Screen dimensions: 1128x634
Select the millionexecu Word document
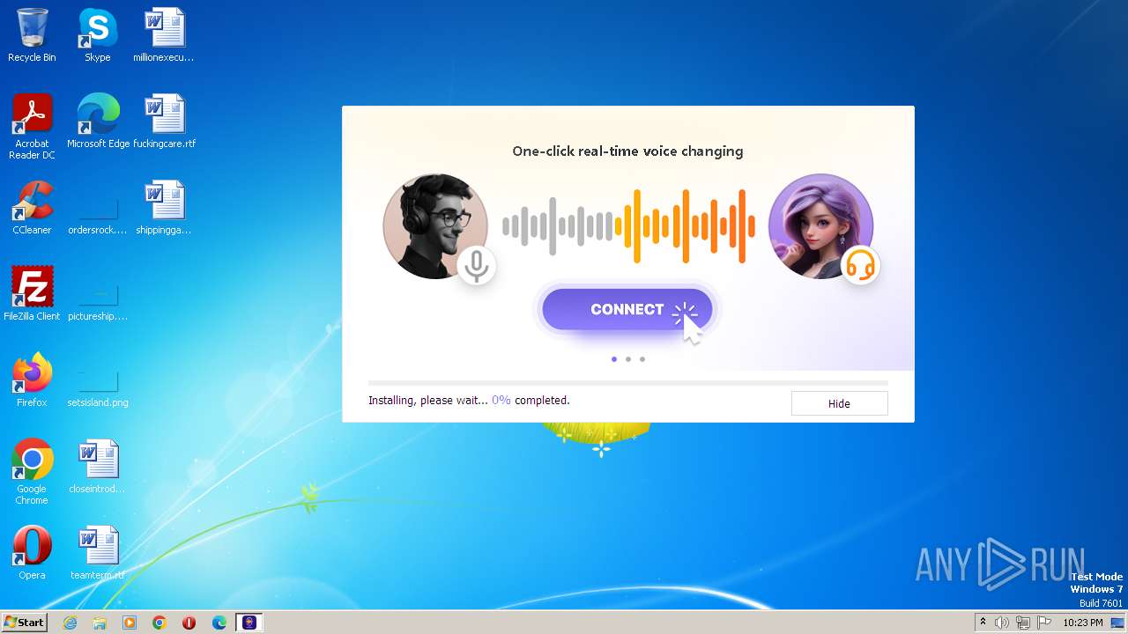pyautogui.click(x=164, y=36)
